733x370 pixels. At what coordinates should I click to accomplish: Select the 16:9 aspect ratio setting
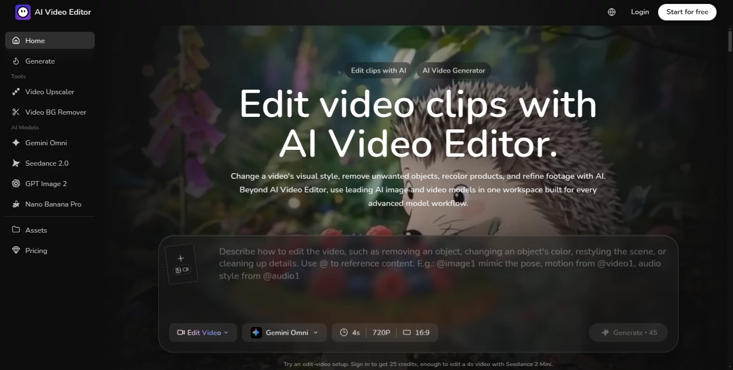[x=416, y=333]
